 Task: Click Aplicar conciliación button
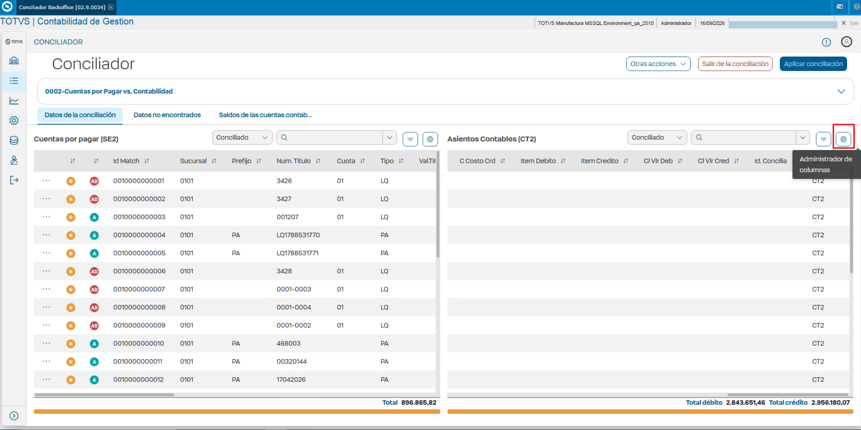click(813, 64)
